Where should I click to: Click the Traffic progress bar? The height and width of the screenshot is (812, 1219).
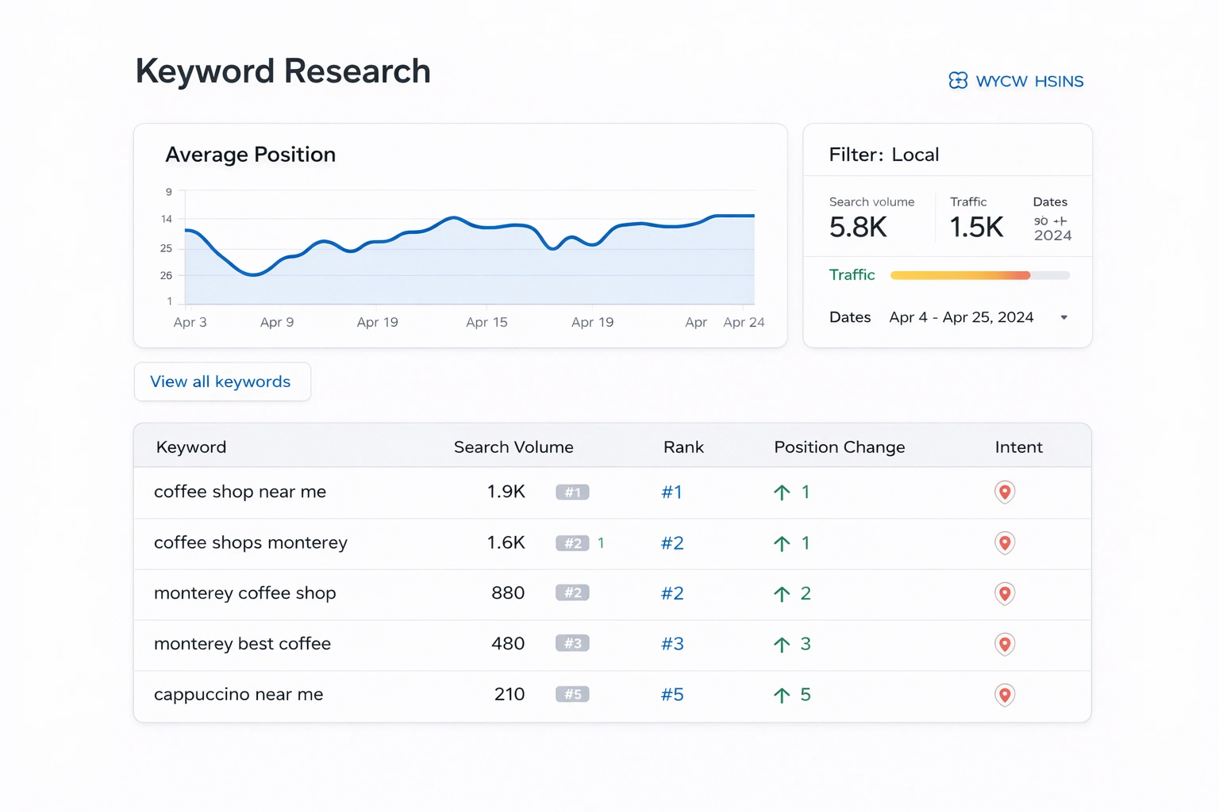click(x=980, y=275)
